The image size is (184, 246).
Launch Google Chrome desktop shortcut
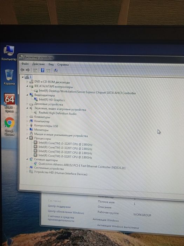point(9,126)
